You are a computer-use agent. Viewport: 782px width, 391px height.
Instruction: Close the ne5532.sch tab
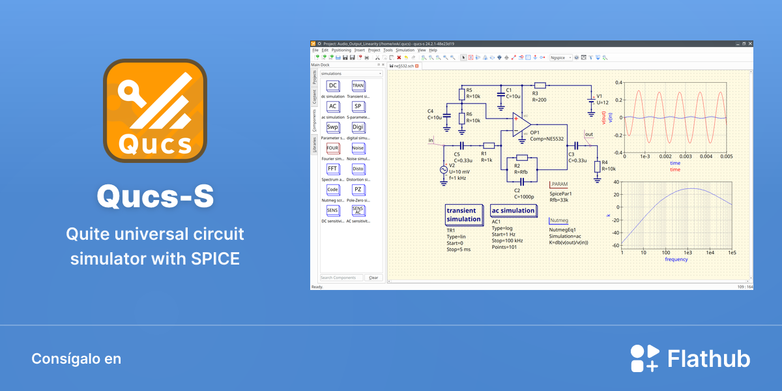coord(417,66)
